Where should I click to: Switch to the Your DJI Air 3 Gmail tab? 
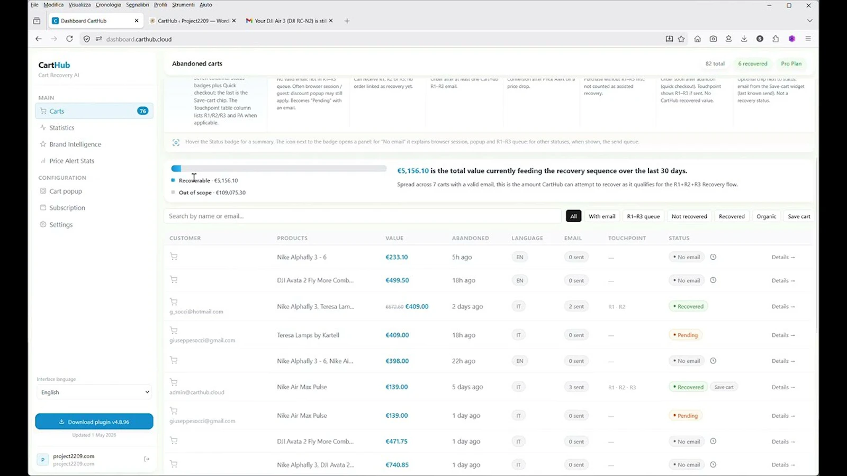point(289,21)
